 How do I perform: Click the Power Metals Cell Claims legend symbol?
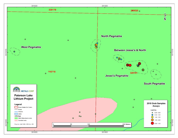pos(16,107)
